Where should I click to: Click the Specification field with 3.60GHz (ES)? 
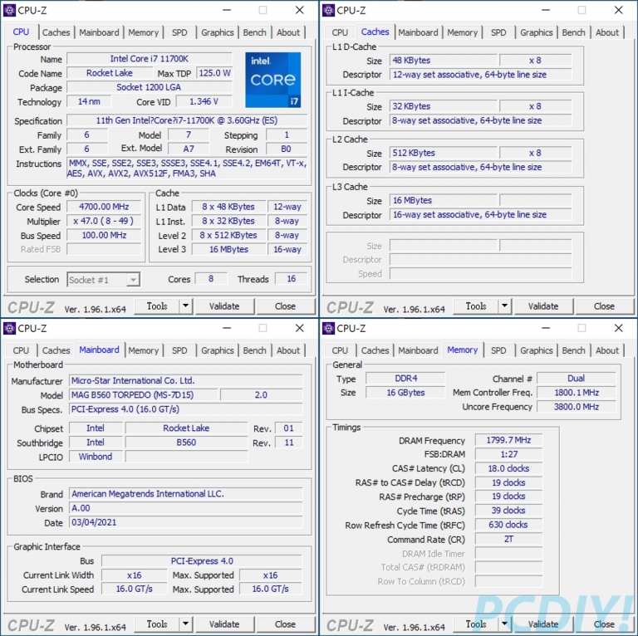pos(187,120)
